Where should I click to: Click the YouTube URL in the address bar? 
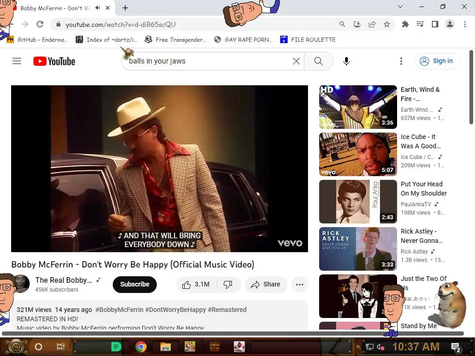tap(121, 25)
